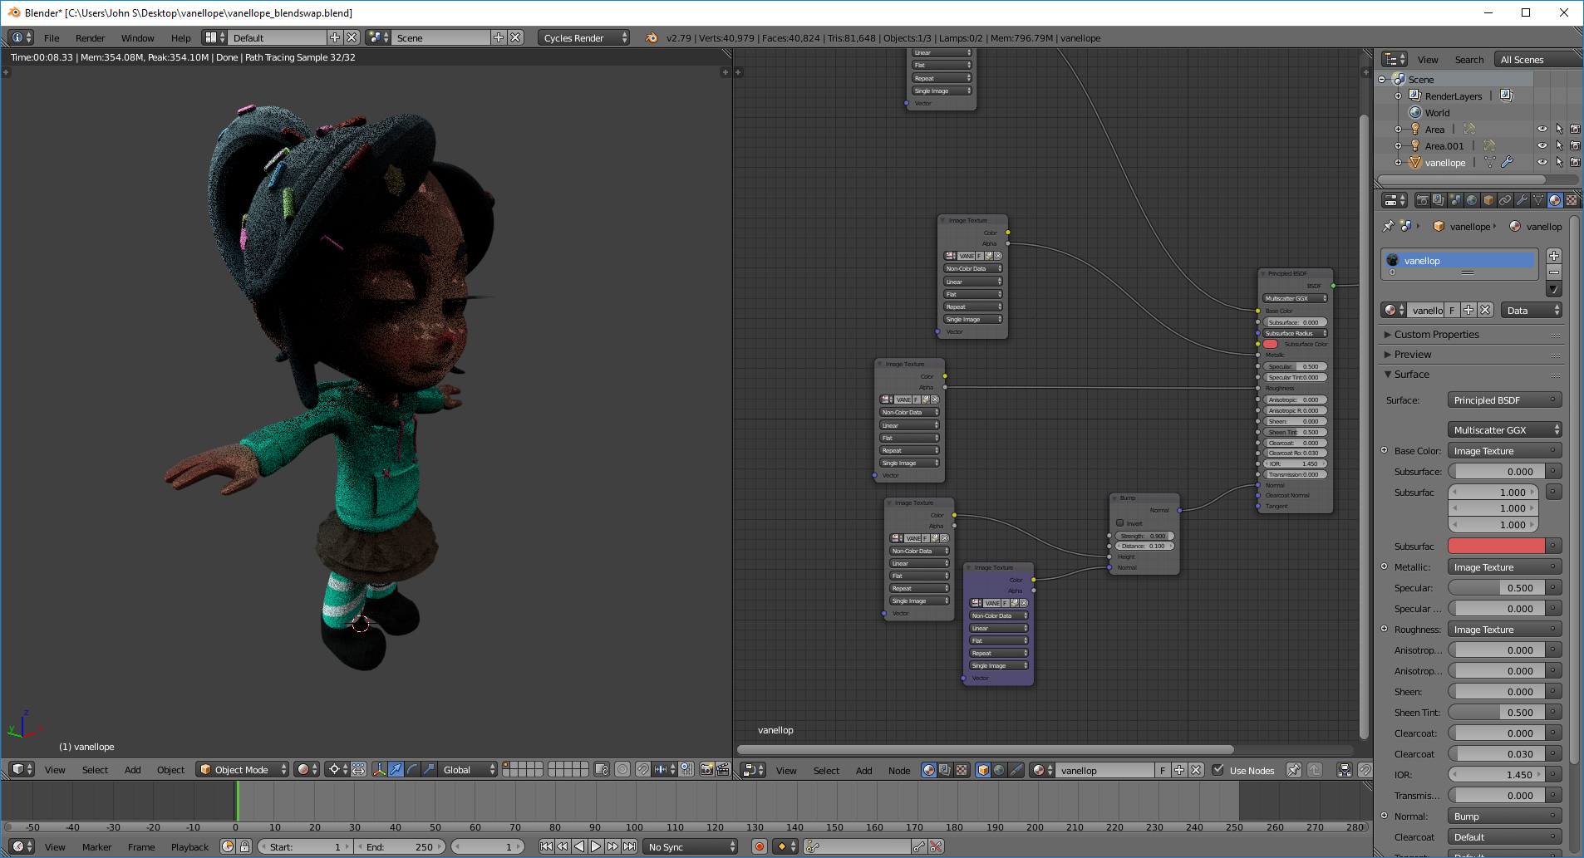Open the Texture properties tab
This screenshot has width=1584, height=858.
1572,200
